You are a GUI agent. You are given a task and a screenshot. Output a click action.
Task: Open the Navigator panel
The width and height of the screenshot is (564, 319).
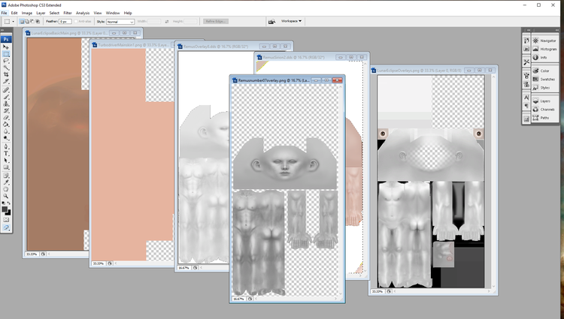[544, 41]
